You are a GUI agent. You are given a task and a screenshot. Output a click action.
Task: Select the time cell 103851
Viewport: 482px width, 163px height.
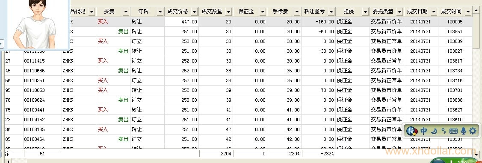click(x=455, y=31)
